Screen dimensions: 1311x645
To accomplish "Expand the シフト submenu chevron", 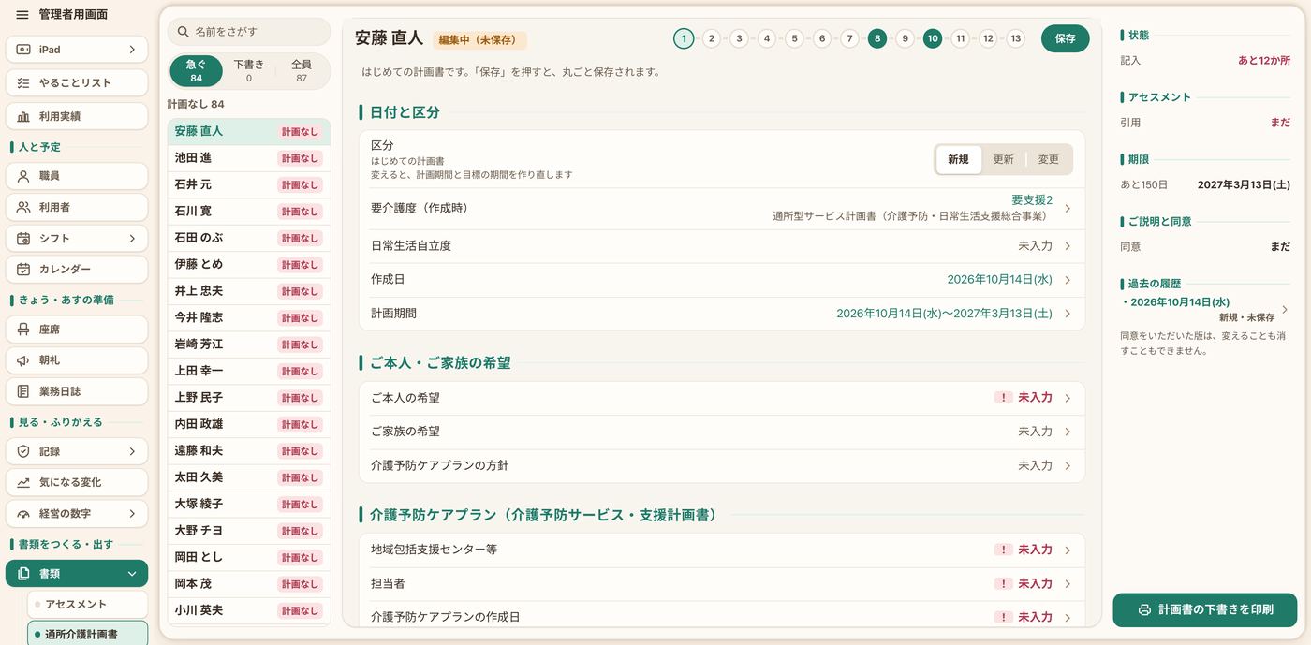I will [132, 239].
